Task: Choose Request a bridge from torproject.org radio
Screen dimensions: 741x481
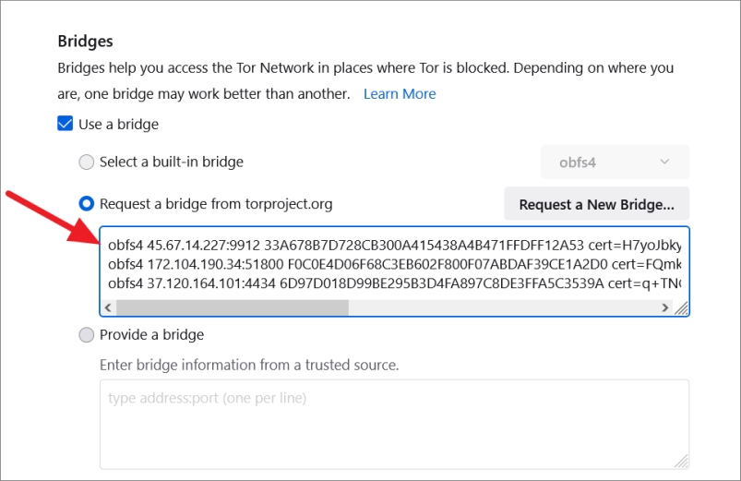Action: pyautogui.click(x=87, y=203)
